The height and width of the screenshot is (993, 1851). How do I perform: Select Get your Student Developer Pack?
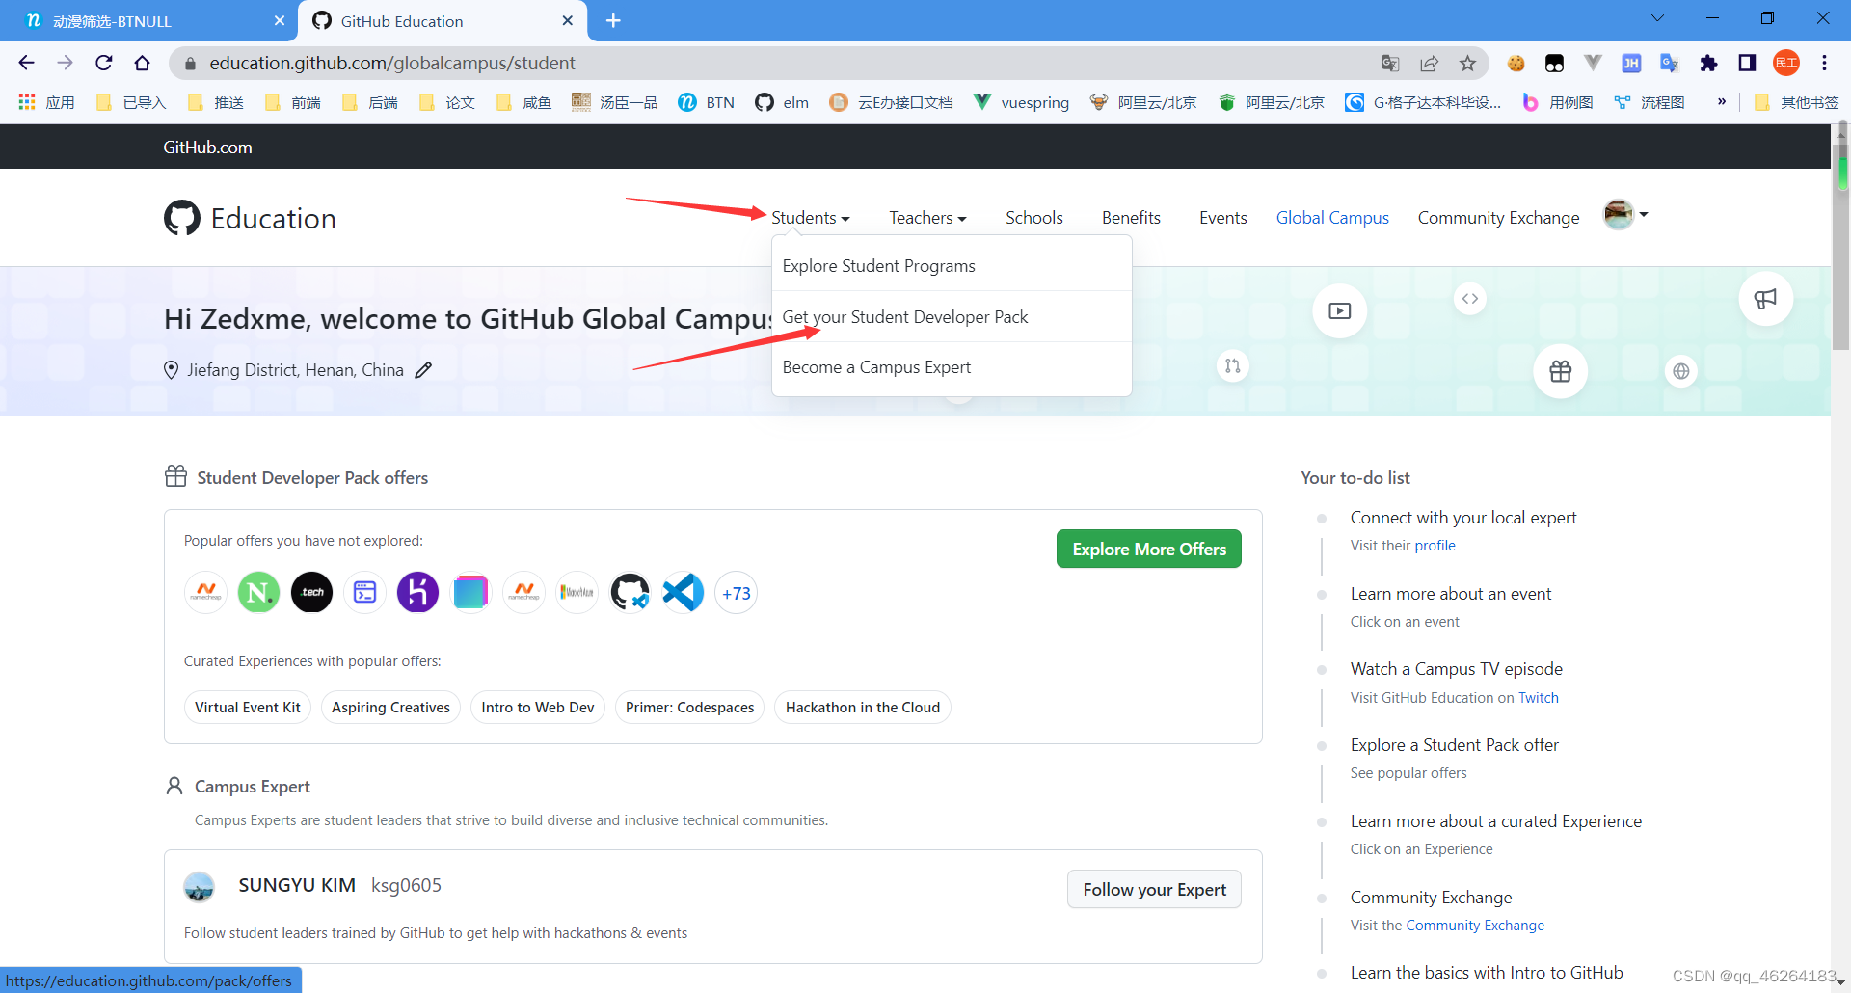coord(905,316)
